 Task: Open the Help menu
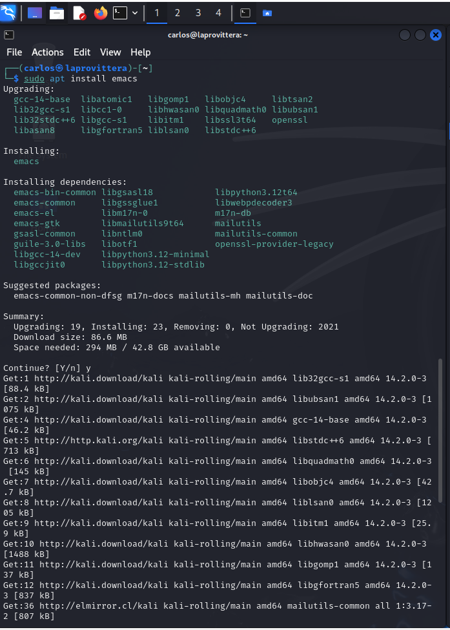(x=141, y=52)
